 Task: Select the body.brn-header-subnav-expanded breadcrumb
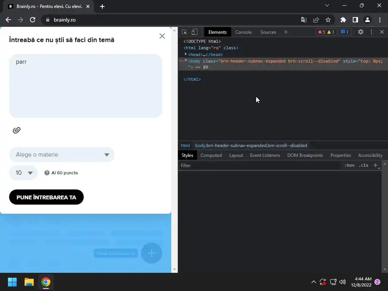point(251,145)
